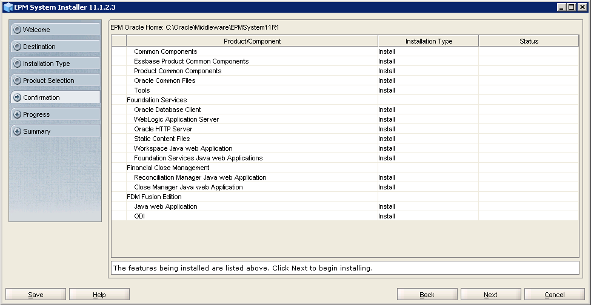Click the Product/Component column header
Image resolution: width=591 pixels, height=305 pixels.
pos(252,41)
